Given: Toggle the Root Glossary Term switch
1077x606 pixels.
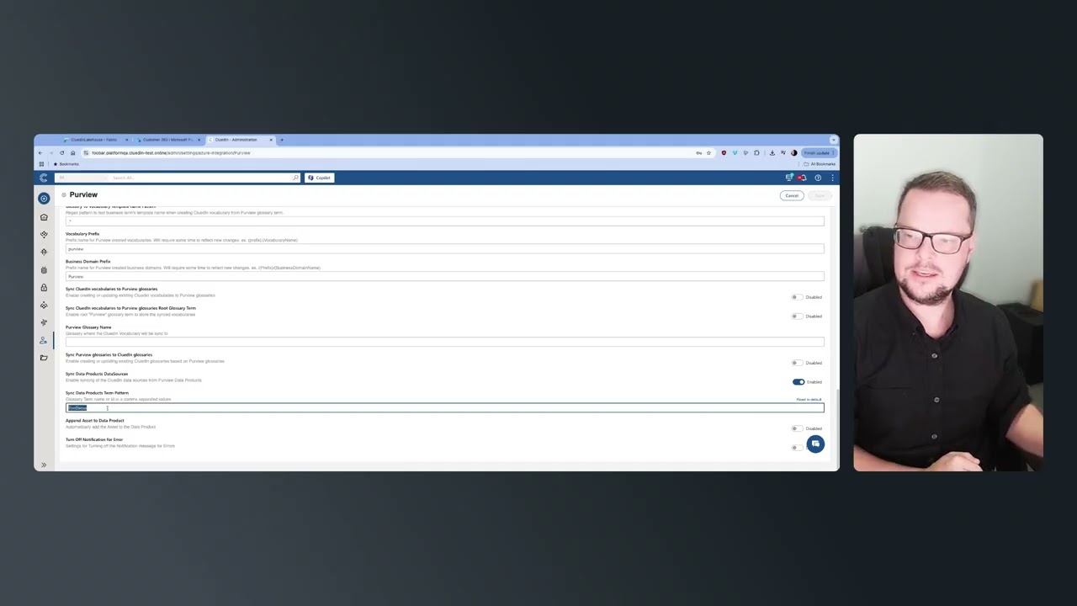Looking at the screenshot, I should [796, 316].
